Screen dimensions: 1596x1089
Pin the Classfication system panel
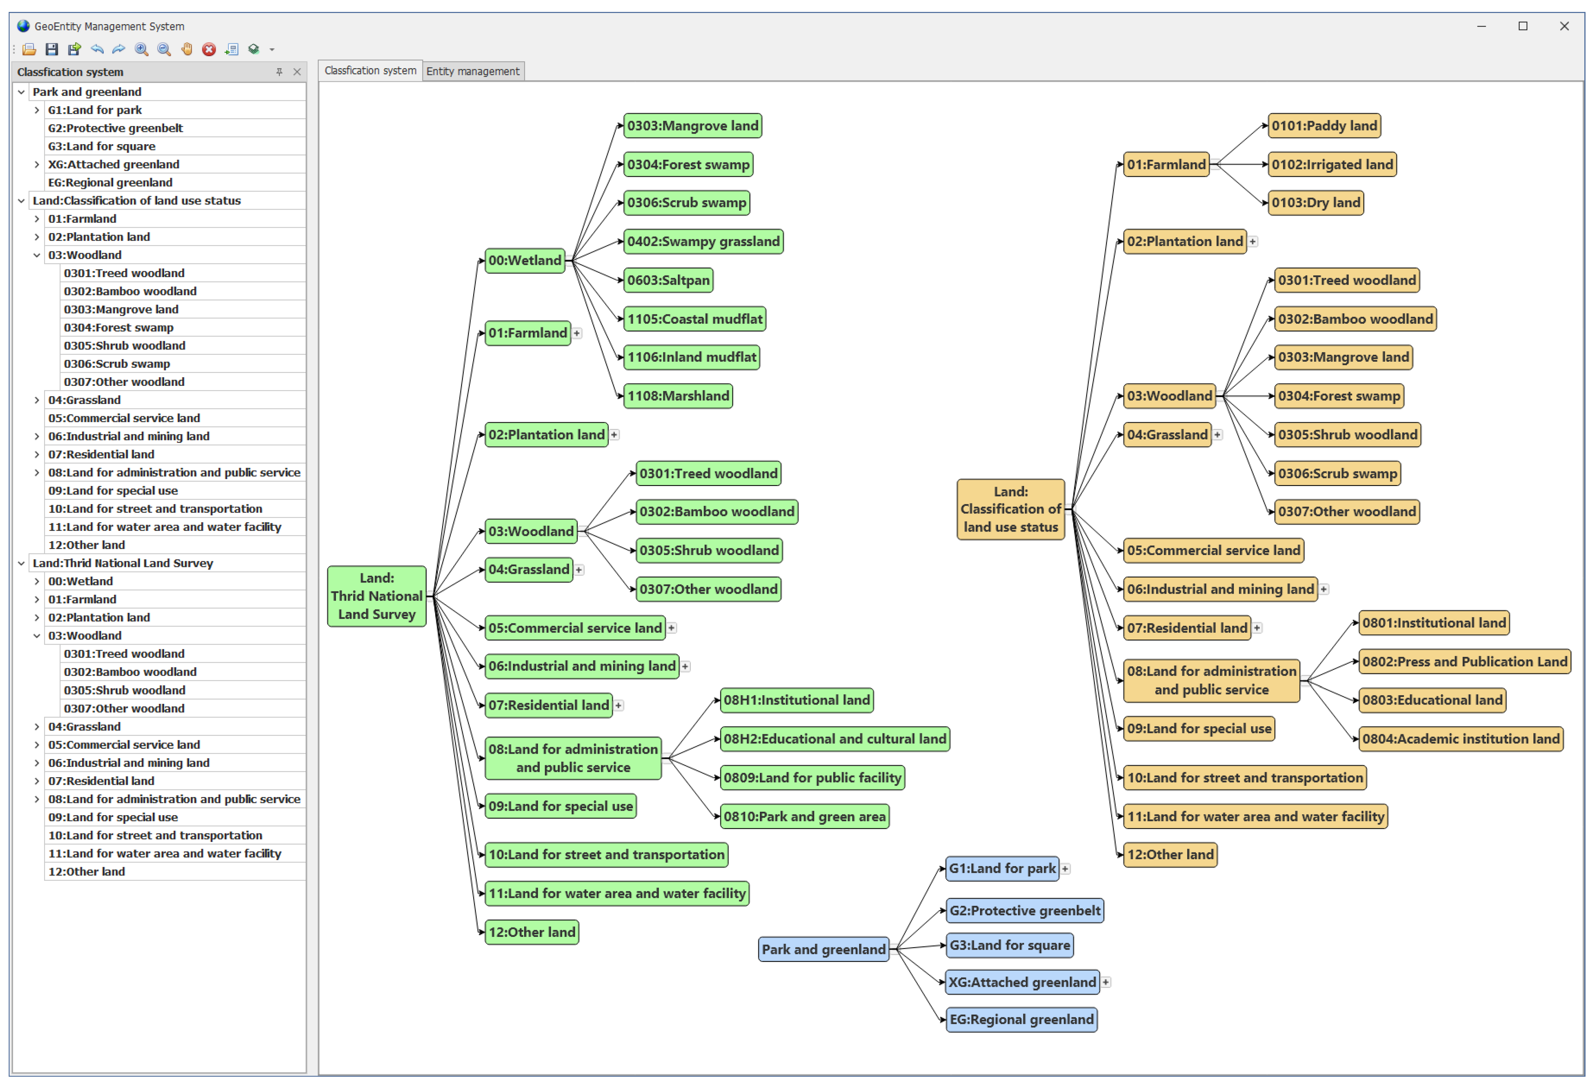(279, 72)
